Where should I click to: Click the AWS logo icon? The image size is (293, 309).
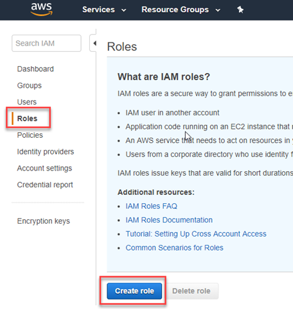(x=42, y=10)
